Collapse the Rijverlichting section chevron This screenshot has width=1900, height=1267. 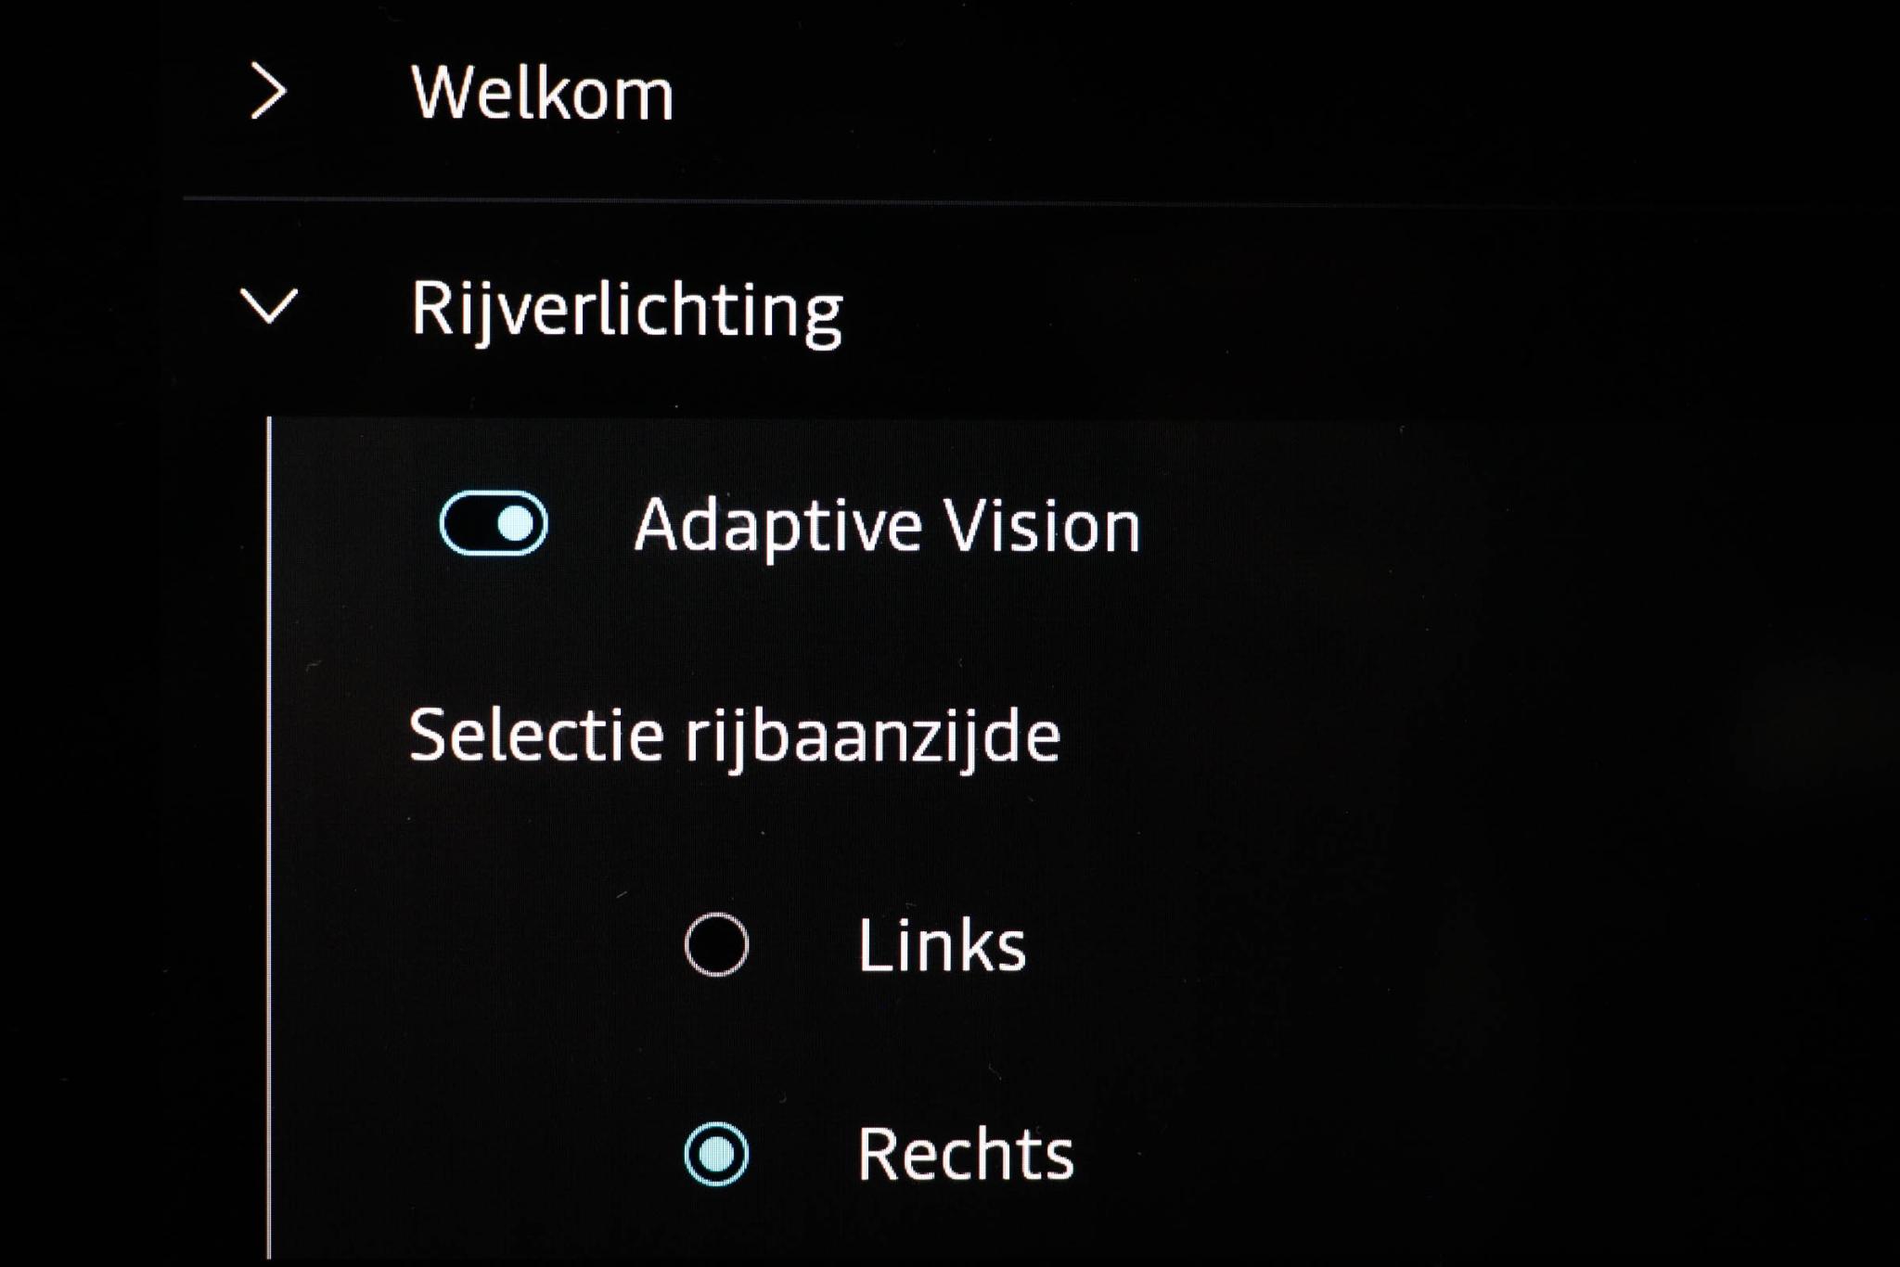[x=269, y=305]
